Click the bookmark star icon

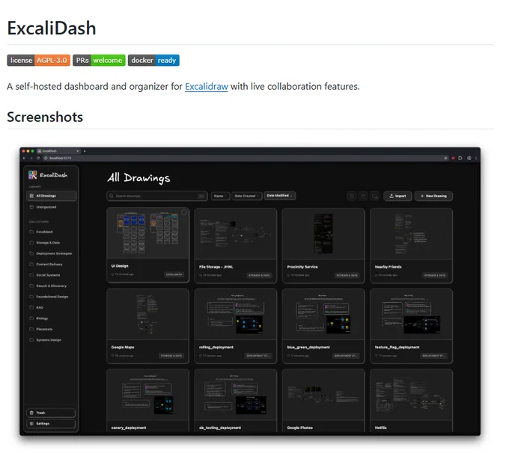click(445, 158)
